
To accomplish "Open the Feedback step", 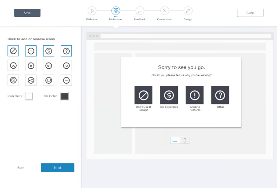I will coord(140,11).
